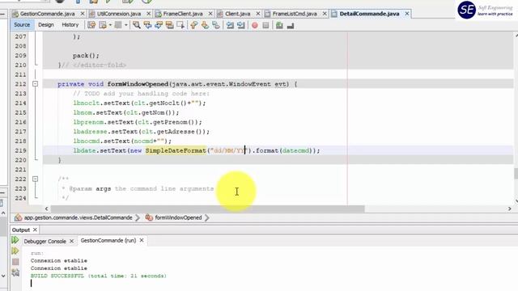The width and height of the screenshot is (518, 291).
Task: Click formWindowOpened breadcrumb item
Action: point(178,217)
